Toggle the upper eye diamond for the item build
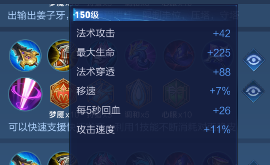270x165 pixels. coord(254,60)
